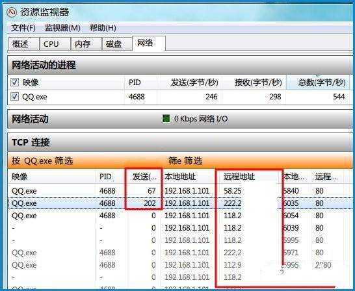Open the 帮助(H) menu
The image size is (355, 291).
tap(103, 28)
